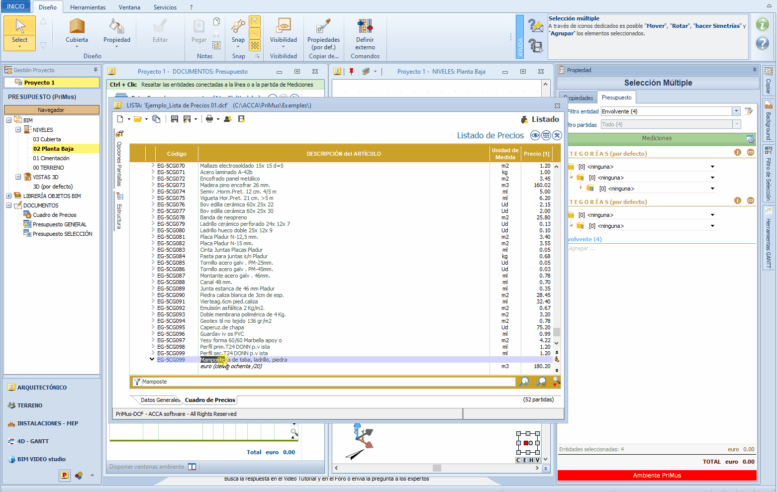The width and height of the screenshot is (777, 492).
Task: Click the red Ambiente PriMus button
Action: (x=657, y=476)
